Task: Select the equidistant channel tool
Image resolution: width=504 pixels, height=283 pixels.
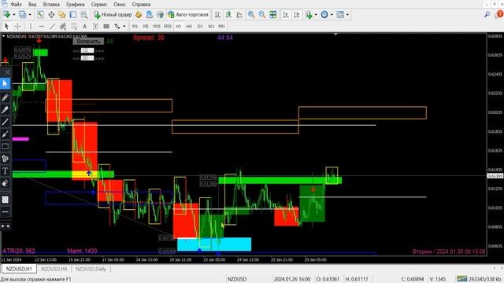Action: click(x=63, y=26)
